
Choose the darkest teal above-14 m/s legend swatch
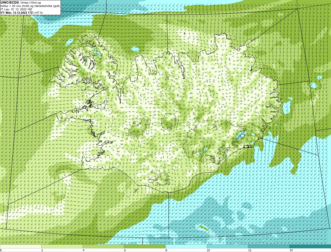coord(310,246)
